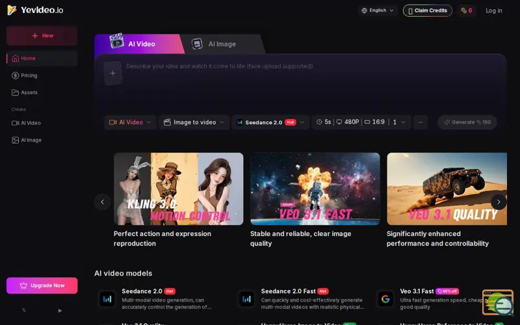This screenshot has width=520, height=325.
Task: Open Assets in the sidebar
Action: [x=25, y=92]
